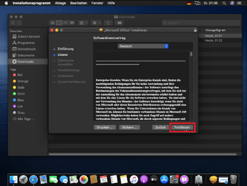Click the lock icon in installer title bar
247x186 pixels.
tap(195, 30)
